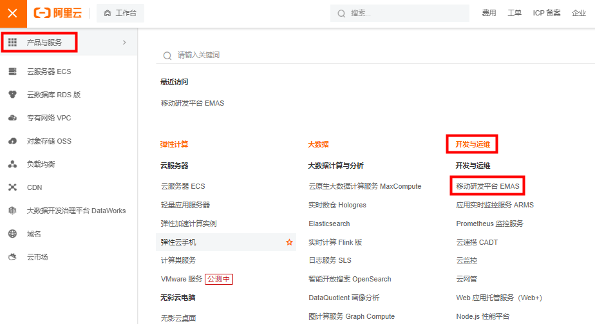The image size is (595, 324).
Task: Click the 对象存储 OSS icon
Action: [x=12, y=141]
